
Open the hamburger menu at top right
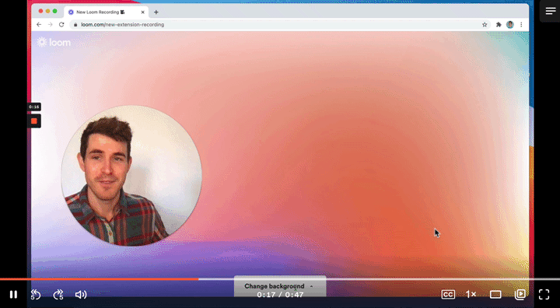pyautogui.click(x=551, y=11)
